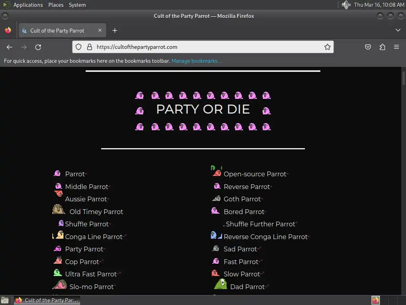Click the PARTY OR DIE heading
Image resolution: width=406 pixels, height=305 pixels.
[203, 109]
